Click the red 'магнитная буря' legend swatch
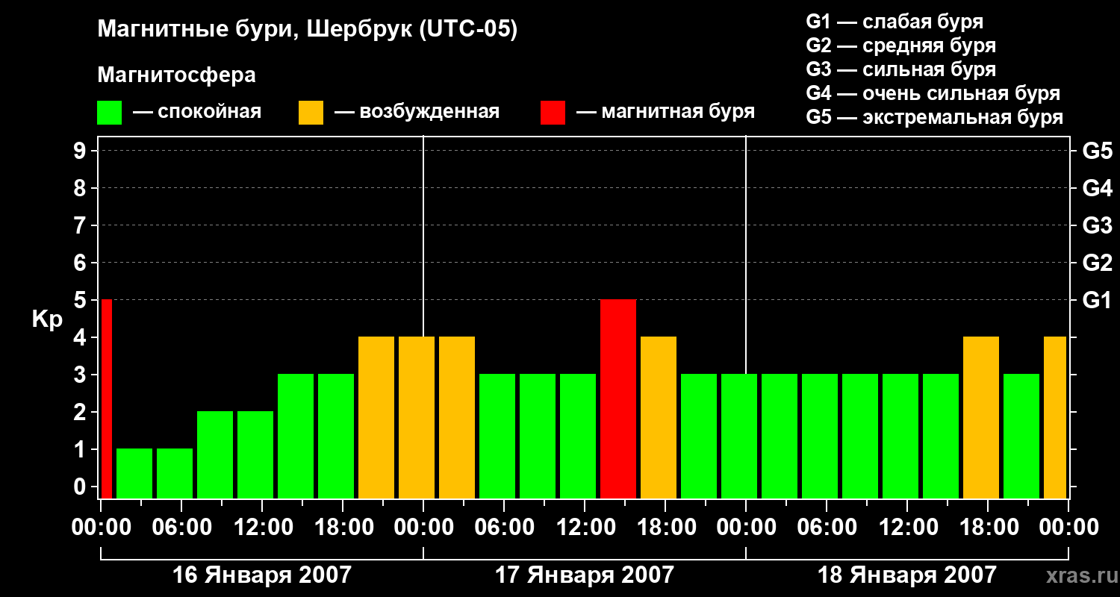Viewport: 1120px width, 597px height. (553, 113)
